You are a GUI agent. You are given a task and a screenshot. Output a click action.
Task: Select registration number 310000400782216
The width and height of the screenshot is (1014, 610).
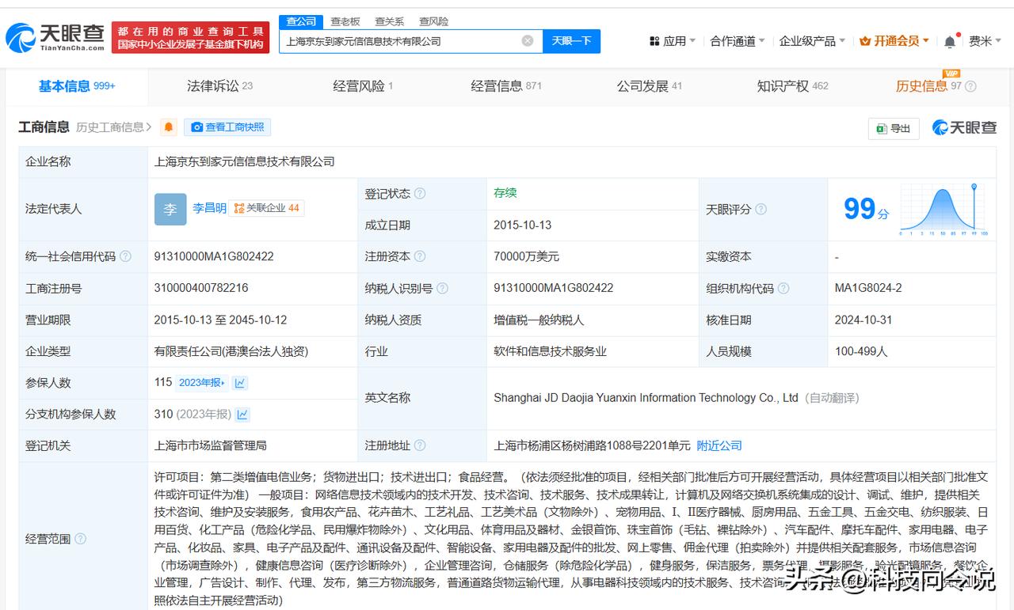(201, 288)
